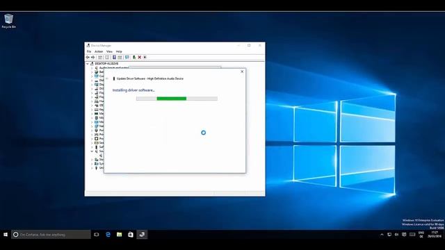Click the Cortana Ask me anything search box

click(x=51, y=235)
